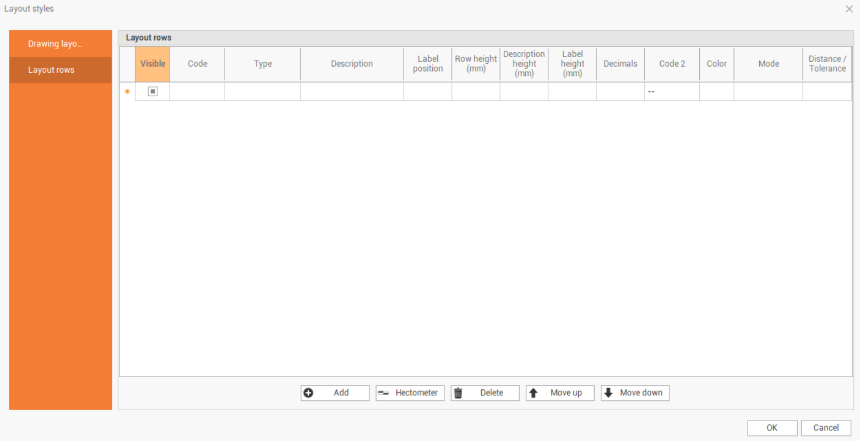Click the trash can Delete icon
This screenshot has width=860, height=441.
click(x=458, y=393)
